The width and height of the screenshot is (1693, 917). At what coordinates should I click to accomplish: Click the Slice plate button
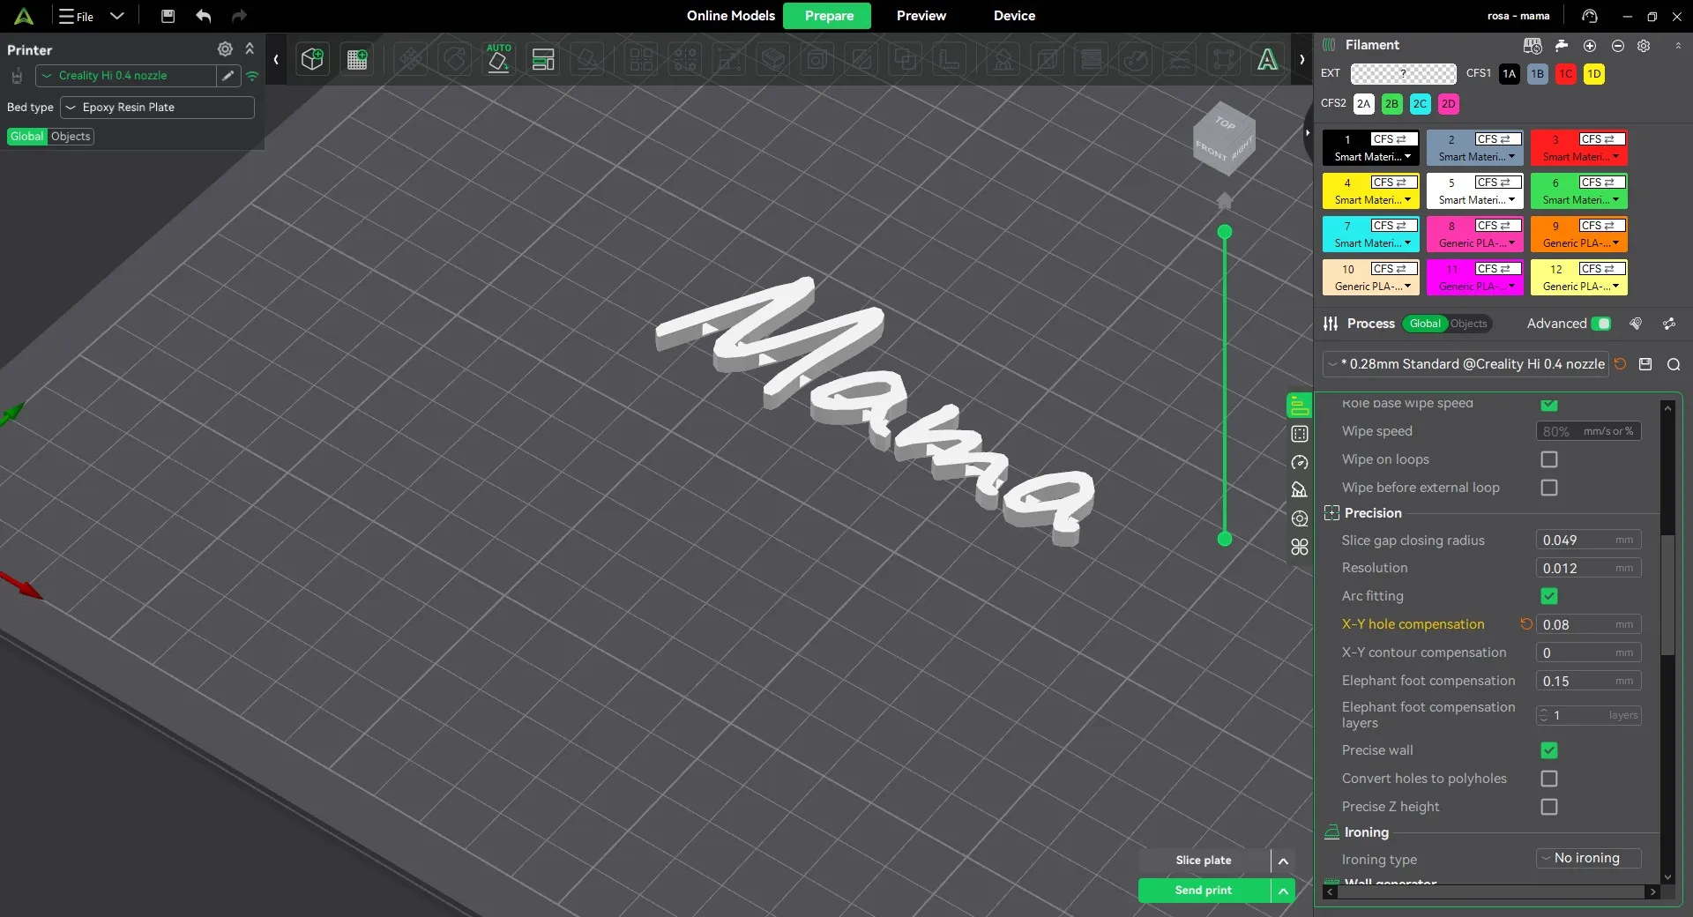tap(1204, 861)
